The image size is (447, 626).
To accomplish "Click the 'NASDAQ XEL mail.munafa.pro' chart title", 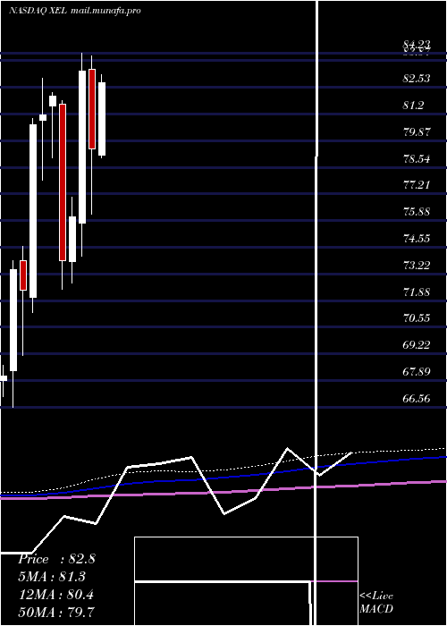I will pos(74,11).
